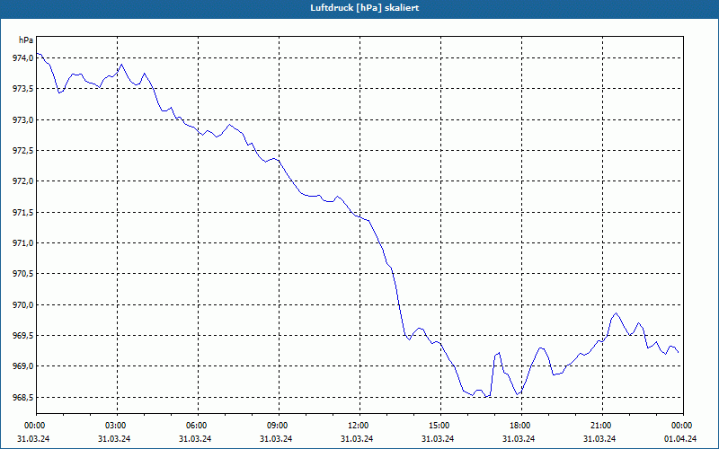Click the "972,5" y-axis label
Viewport: 719px width, 449px height.
click(x=22, y=151)
